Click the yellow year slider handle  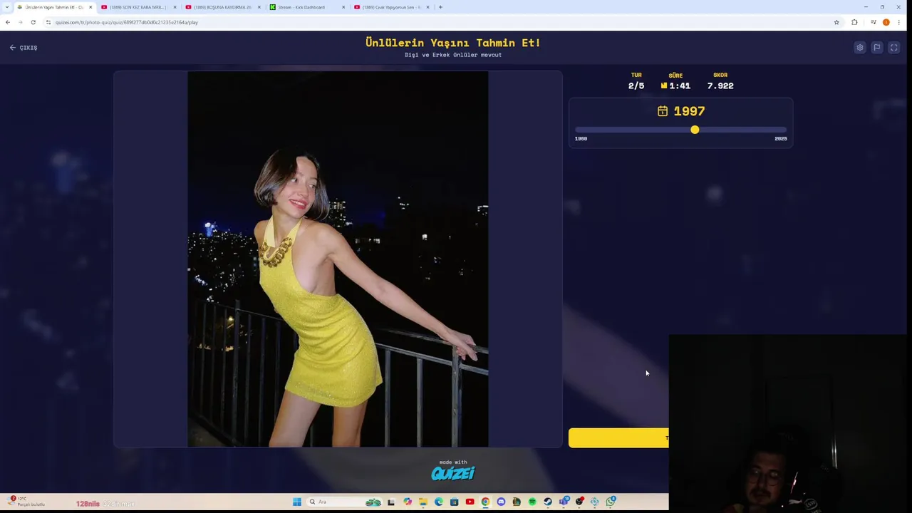pos(695,130)
